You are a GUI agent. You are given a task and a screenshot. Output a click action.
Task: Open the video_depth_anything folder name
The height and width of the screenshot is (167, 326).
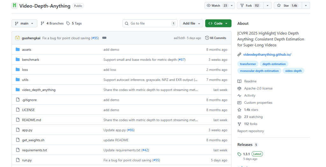point(39,90)
